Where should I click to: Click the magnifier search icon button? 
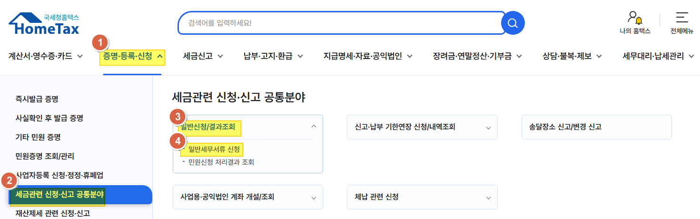click(513, 23)
